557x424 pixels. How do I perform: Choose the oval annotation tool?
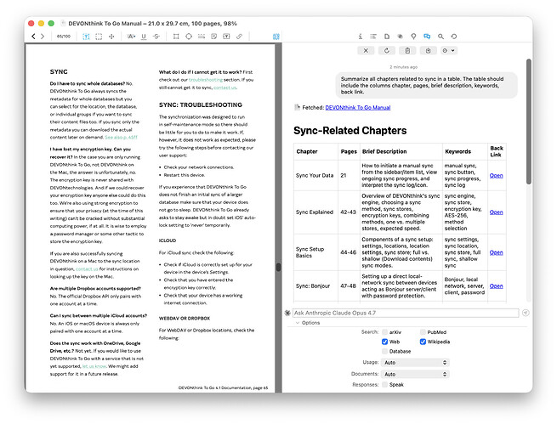(189, 37)
